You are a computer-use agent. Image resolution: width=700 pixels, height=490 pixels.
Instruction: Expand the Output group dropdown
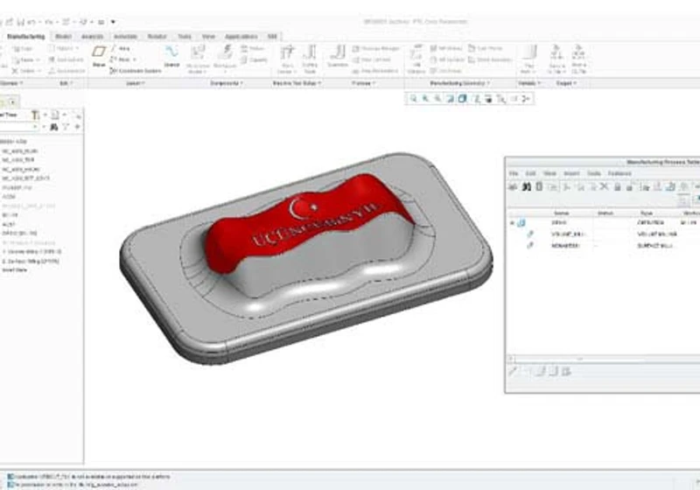tap(566, 83)
